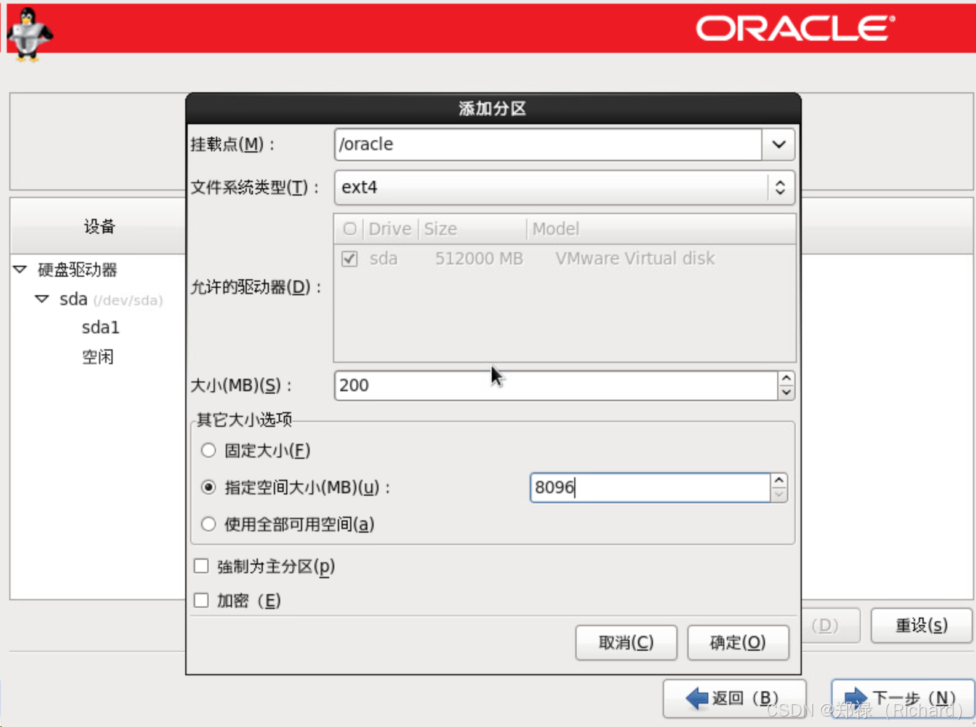
Task: Click the Reset (s) button
Action: 921,626
